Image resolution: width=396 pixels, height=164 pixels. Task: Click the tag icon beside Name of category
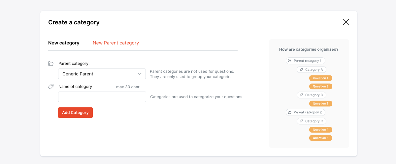(x=51, y=87)
